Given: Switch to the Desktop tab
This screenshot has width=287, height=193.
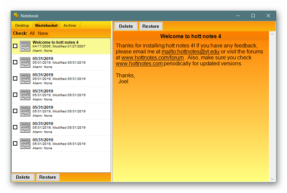Looking at the screenshot, I should click(22, 26).
